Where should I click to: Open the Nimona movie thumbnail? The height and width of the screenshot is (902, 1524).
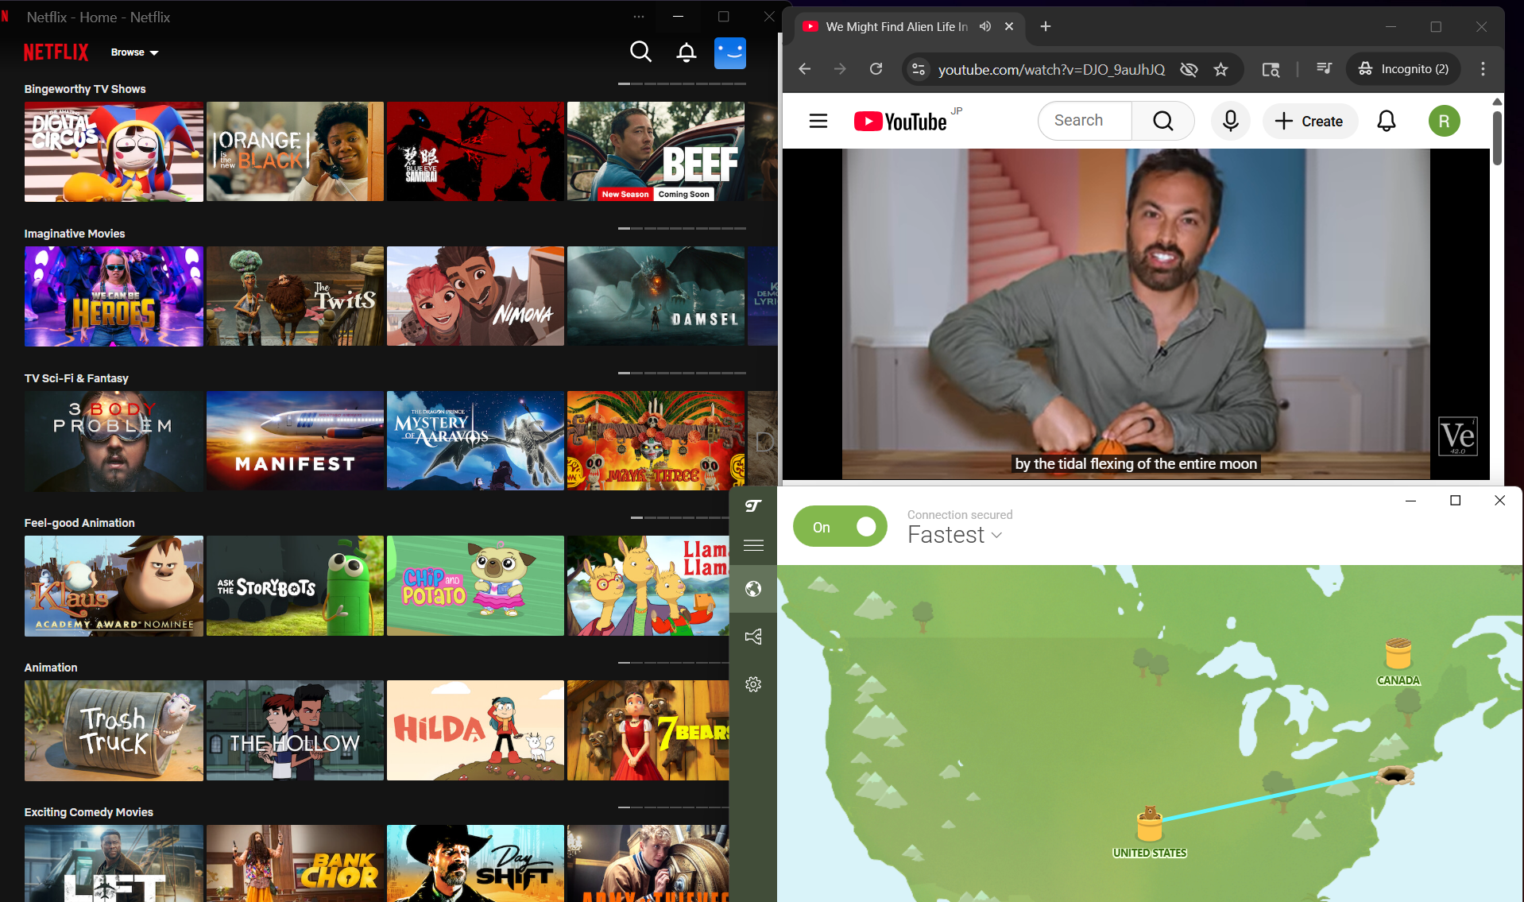(x=475, y=296)
